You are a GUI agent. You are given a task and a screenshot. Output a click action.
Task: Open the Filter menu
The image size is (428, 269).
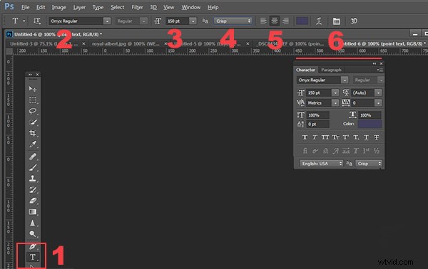(x=137, y=7)
